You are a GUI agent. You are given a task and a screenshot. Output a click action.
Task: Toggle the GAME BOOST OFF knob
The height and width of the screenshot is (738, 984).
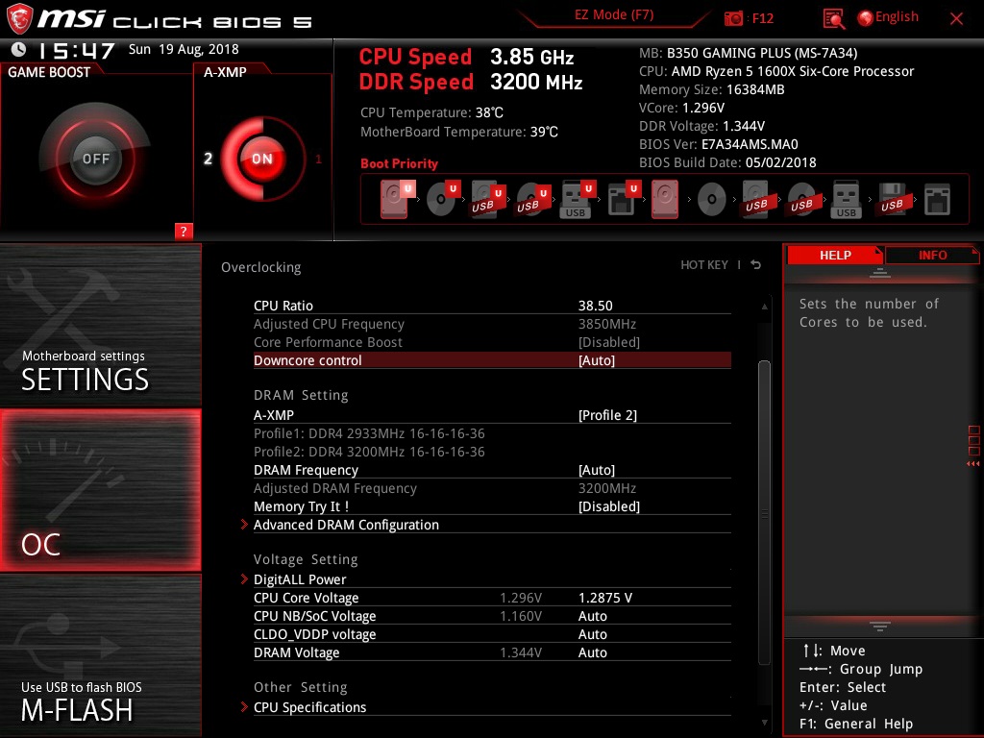[x=95, y=159]
